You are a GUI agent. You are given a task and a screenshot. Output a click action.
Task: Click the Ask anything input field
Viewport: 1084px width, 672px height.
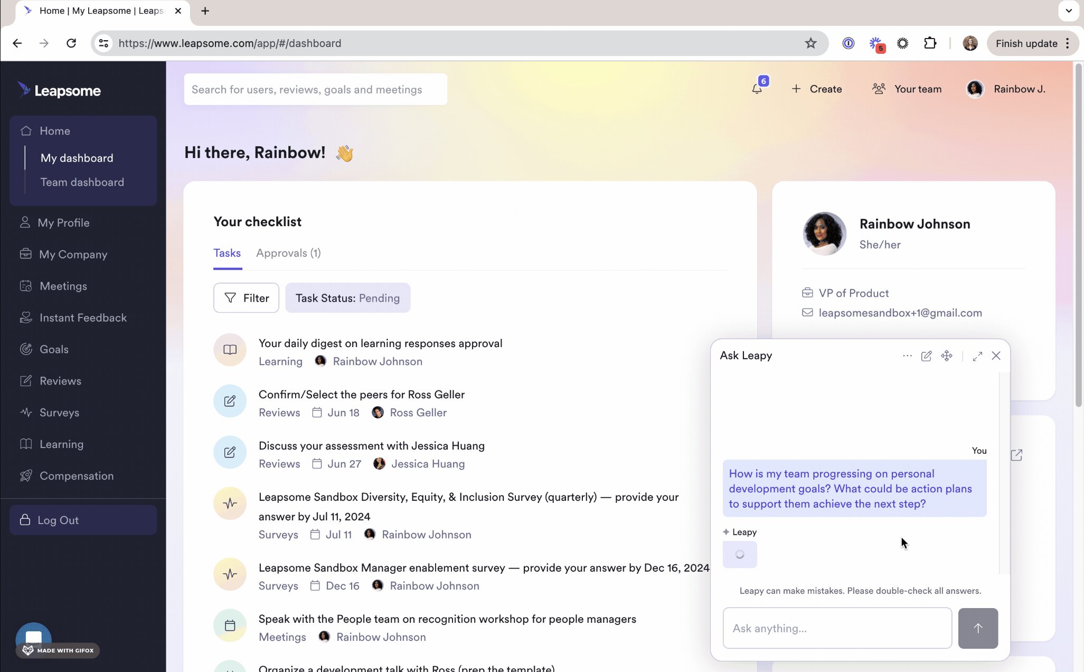click(x=837, y=628)
